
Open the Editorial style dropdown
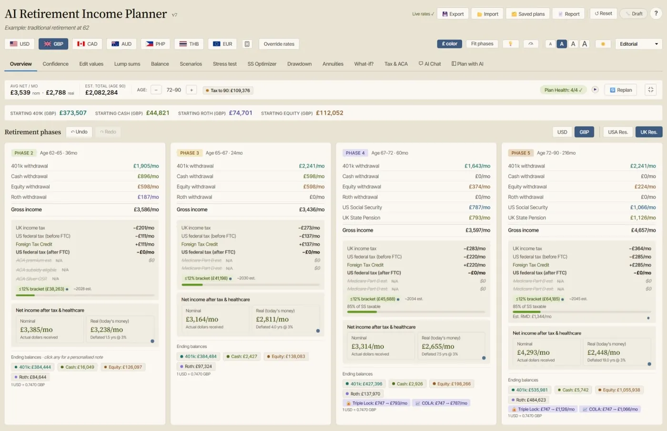point(638,44)
